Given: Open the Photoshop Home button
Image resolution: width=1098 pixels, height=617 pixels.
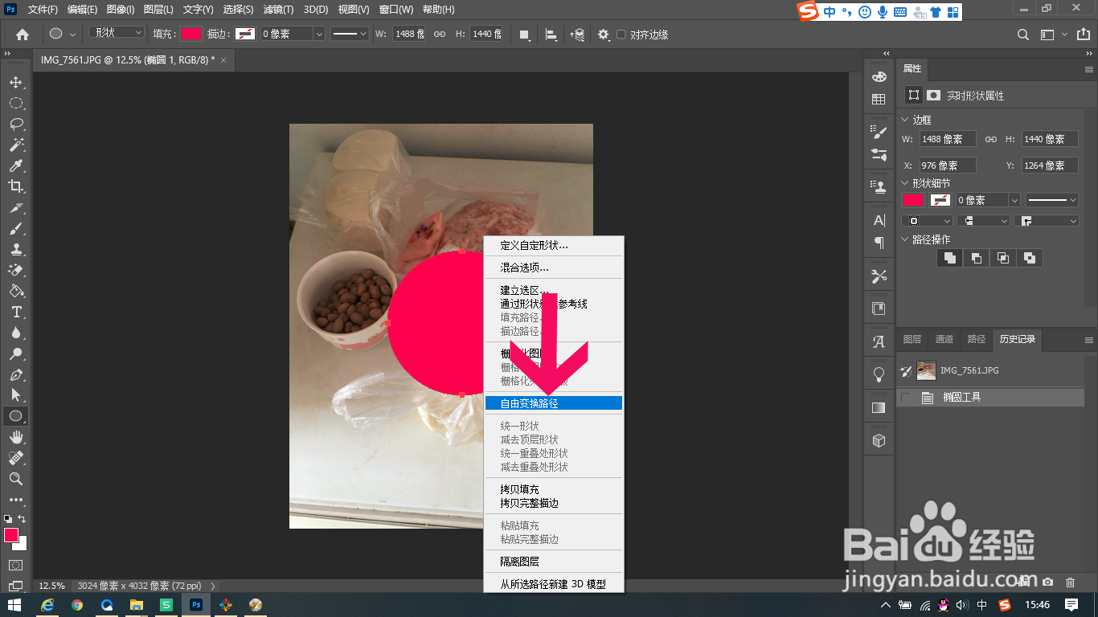Looking at the screenshot, I should coord(21,35).
